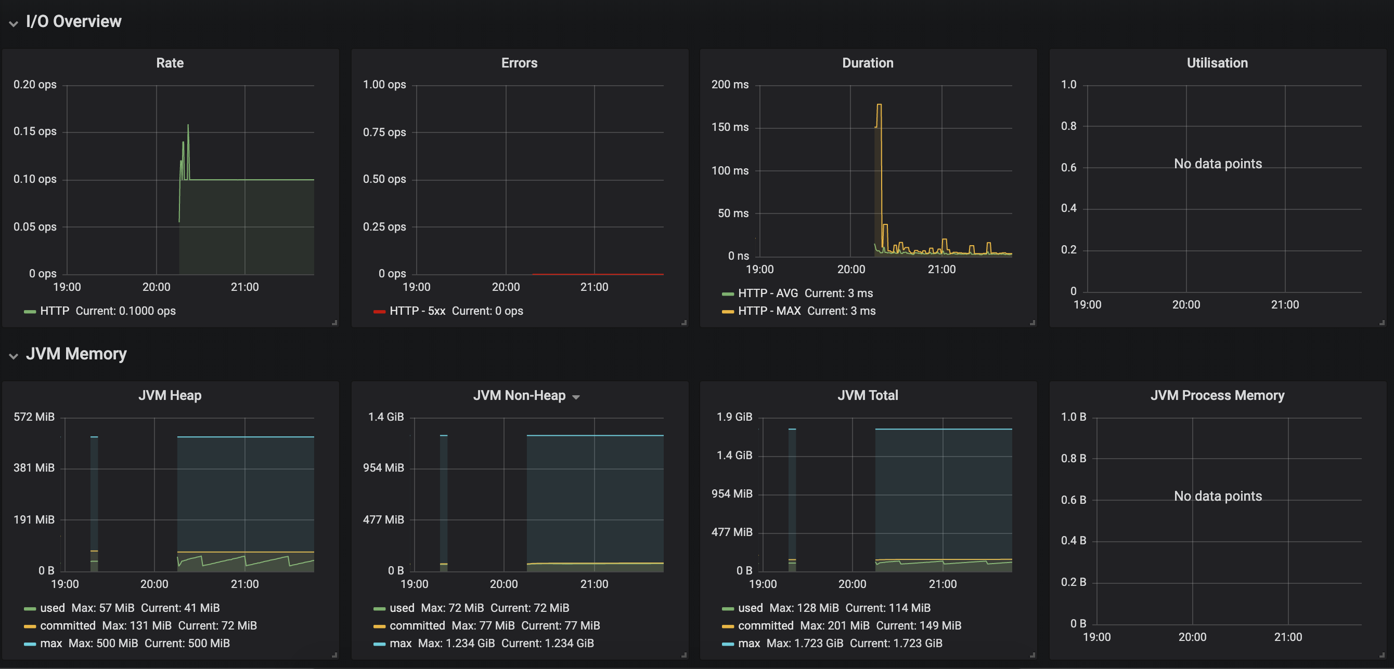The image size is (1394, 669).
Task: Collapse the I/O Overview row chevron
Action: click(14, 23)
